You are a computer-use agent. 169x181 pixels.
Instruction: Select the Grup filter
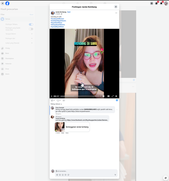point(17,69)
